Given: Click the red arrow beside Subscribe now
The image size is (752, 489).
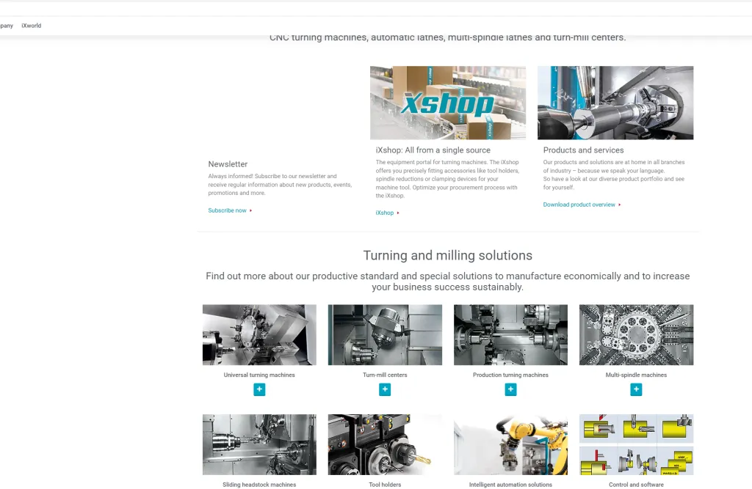Looking at the screenshot, I should click(250, 210).
